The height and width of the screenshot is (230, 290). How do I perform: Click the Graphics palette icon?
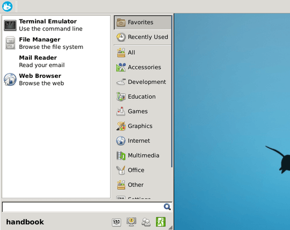(121, 126)
